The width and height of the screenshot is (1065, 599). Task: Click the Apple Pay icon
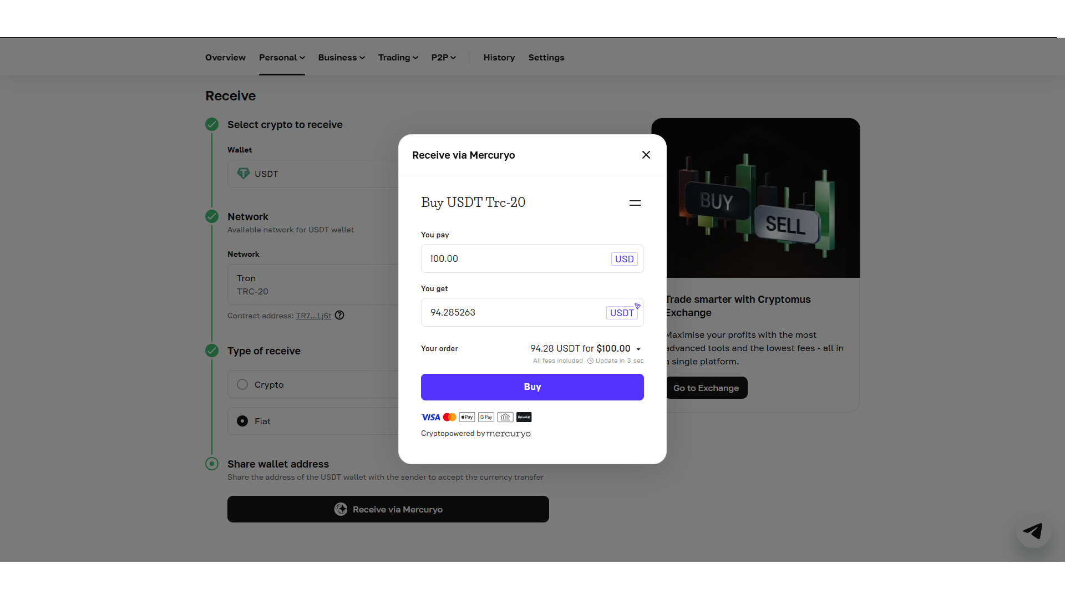click(467, 417)
